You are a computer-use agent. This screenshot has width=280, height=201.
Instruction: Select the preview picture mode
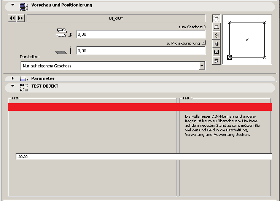pos(216,52)
